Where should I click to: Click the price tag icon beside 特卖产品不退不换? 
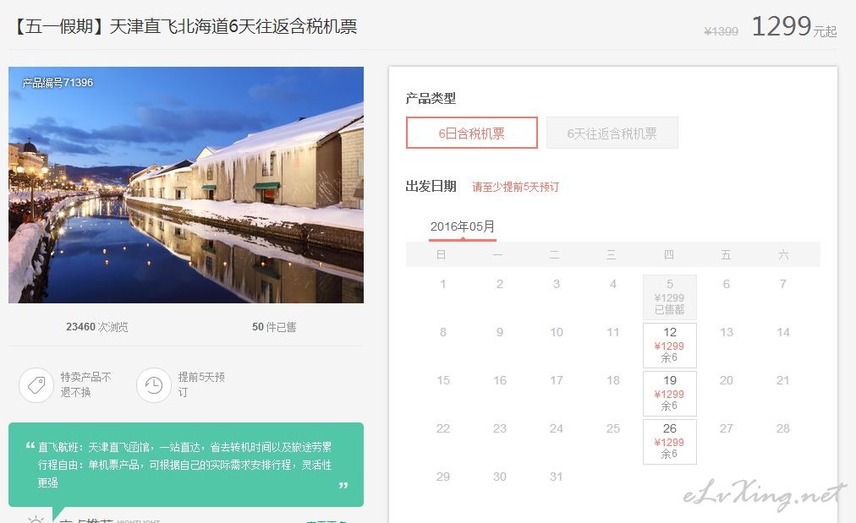coord(36,385)
